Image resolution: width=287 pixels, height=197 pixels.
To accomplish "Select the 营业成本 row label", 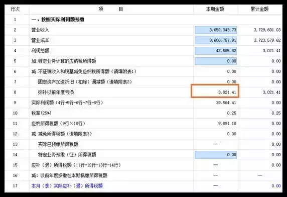I will (x=40, y=40).
